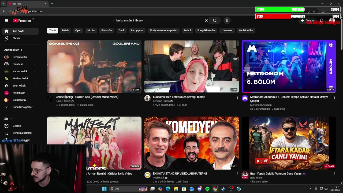Select the Oyun filter chip
This screenshot has width=343, height=193.
click(x=78, y=31)
